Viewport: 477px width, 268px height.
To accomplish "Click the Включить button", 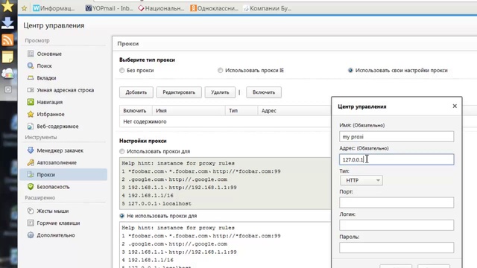I will 264,92.
